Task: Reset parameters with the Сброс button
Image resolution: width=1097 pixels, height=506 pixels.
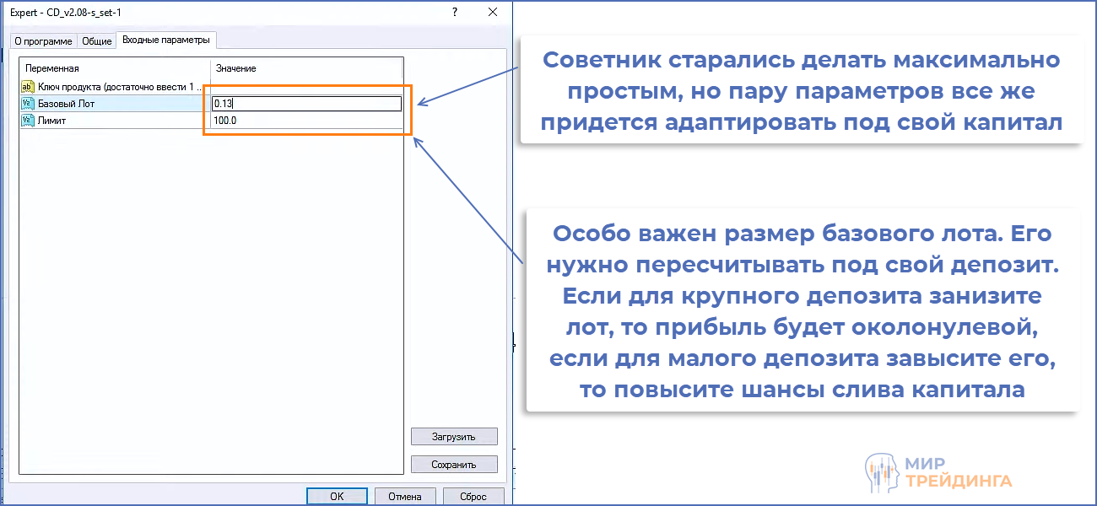Action: point(473,496)
